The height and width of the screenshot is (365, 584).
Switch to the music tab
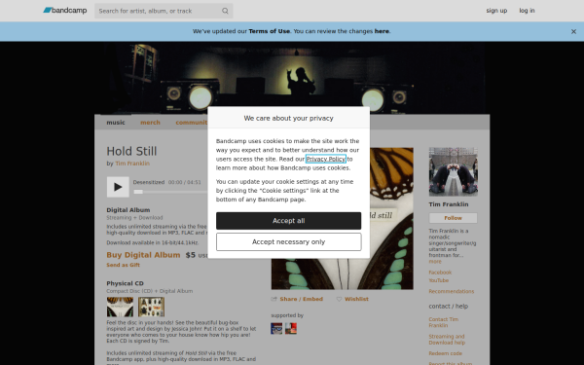pos(116,123)
